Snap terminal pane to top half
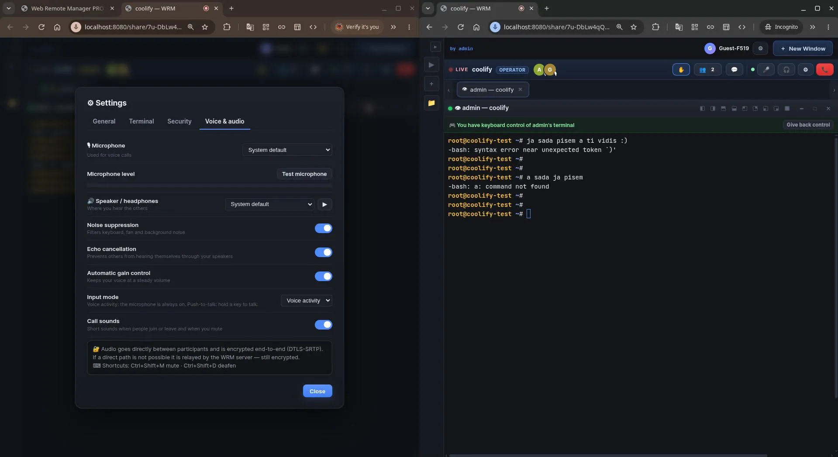 [723, 108]
